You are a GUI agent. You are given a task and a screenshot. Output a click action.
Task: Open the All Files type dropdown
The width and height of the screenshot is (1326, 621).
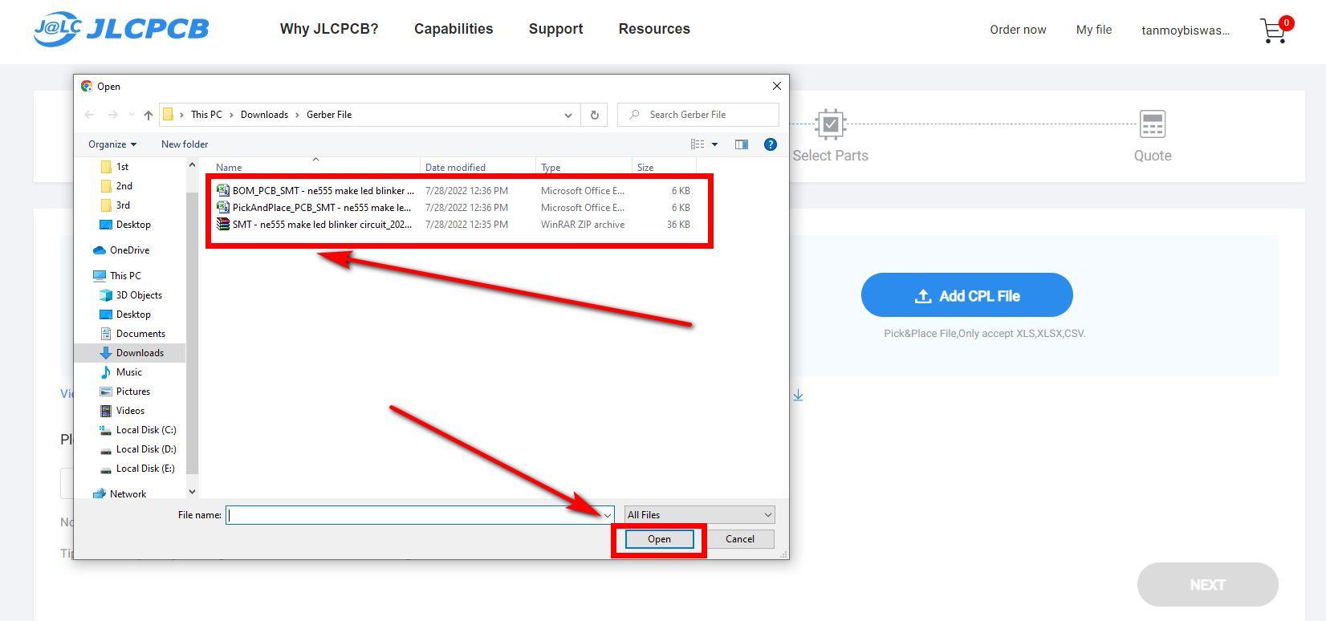click(x=700, y=515)
